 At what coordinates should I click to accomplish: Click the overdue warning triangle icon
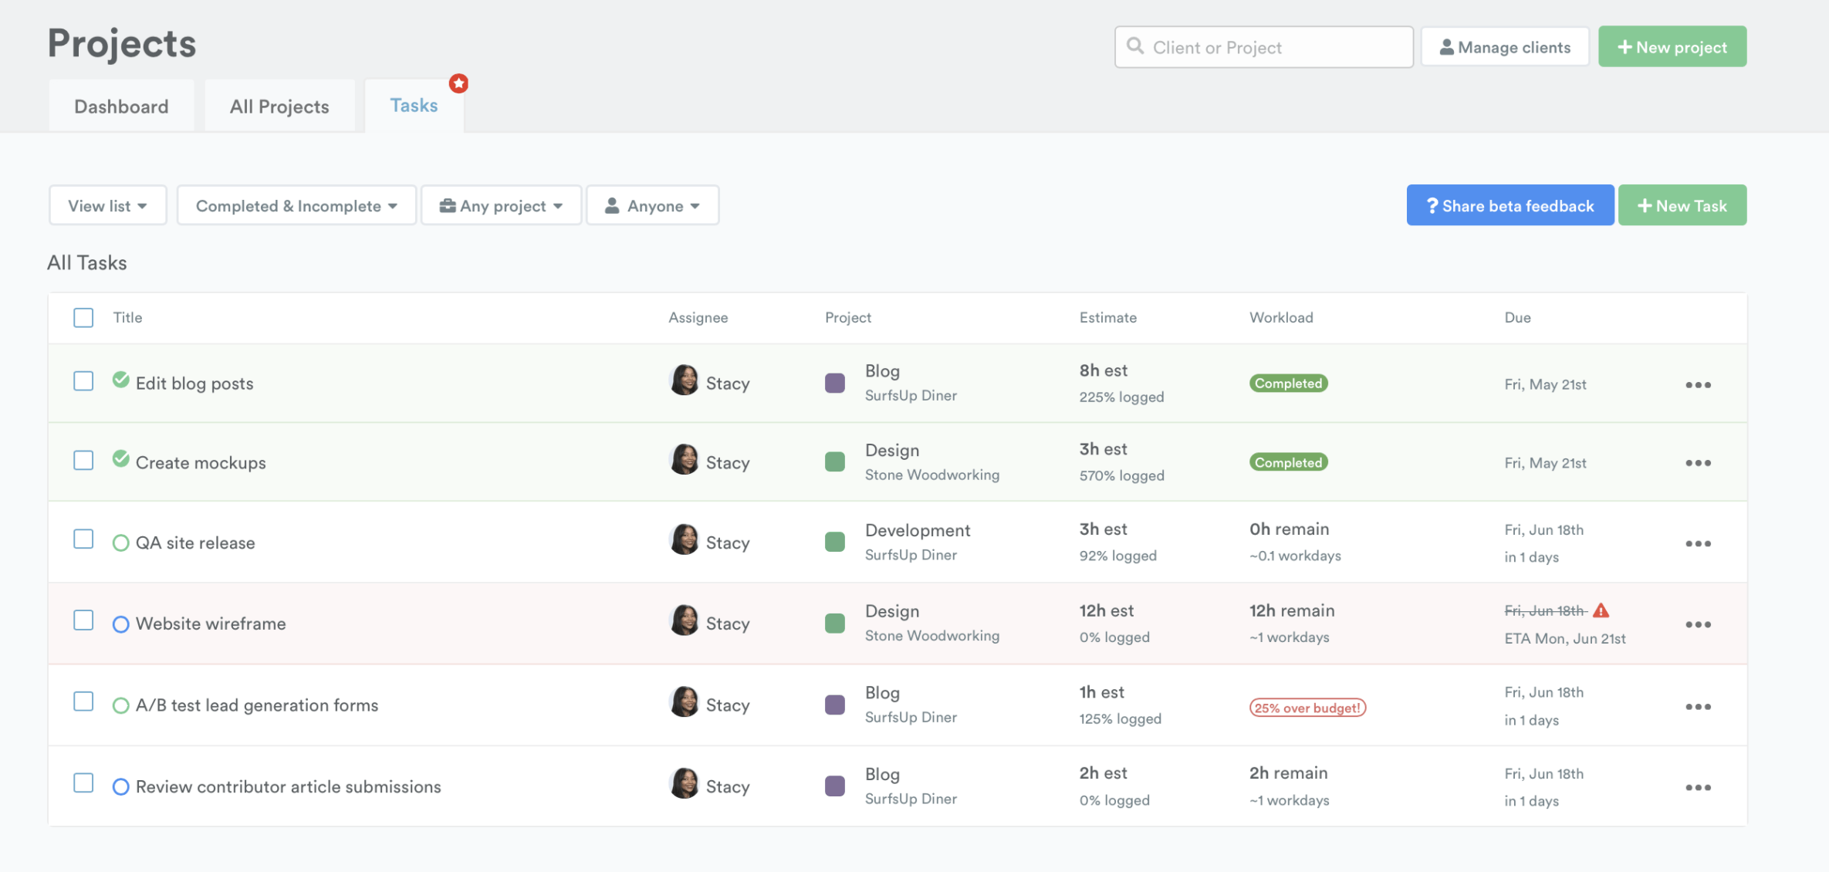coord(1601,610)
